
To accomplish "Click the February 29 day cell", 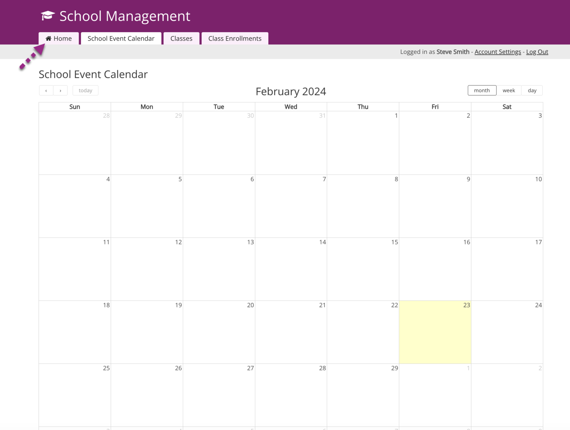I will click(363, 395).
